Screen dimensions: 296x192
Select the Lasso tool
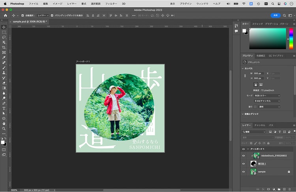point(4,37)
